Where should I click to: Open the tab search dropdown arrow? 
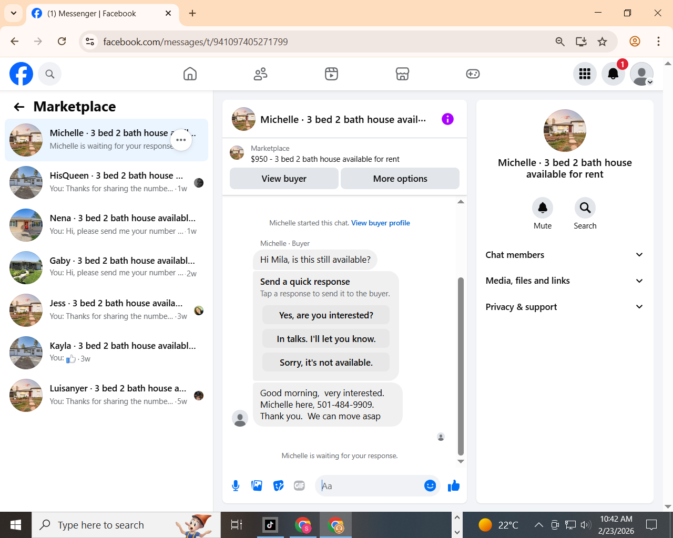14,13
